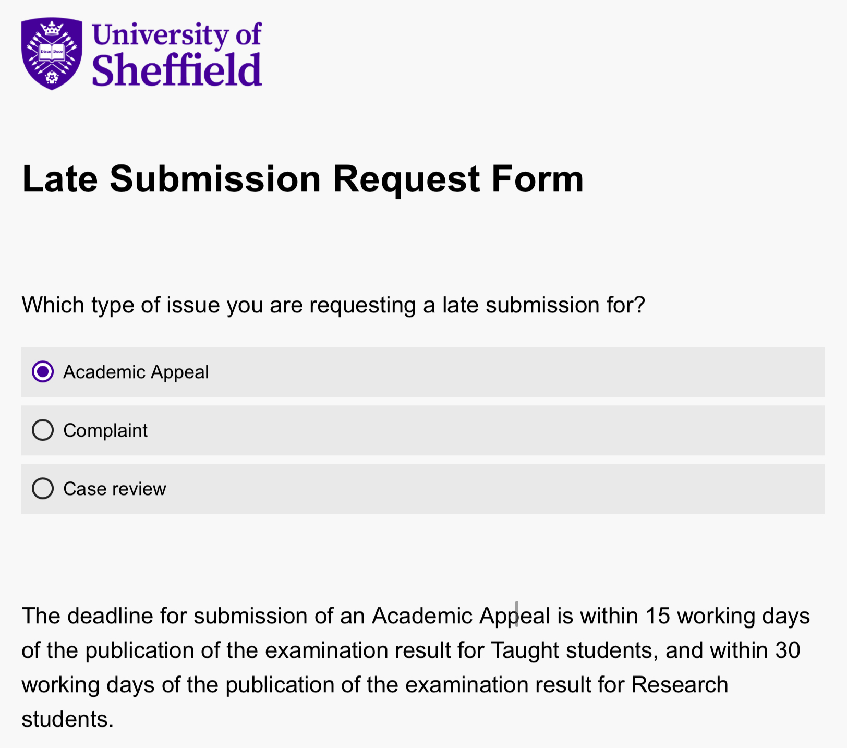
Task: Click the word 'Research students' in the paragraph
Action: 678,684
